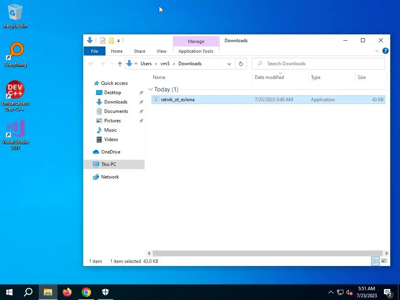Screen dimensions: 400x300
Task: Expand hidden path with double chevron
Action: [136, 64]
